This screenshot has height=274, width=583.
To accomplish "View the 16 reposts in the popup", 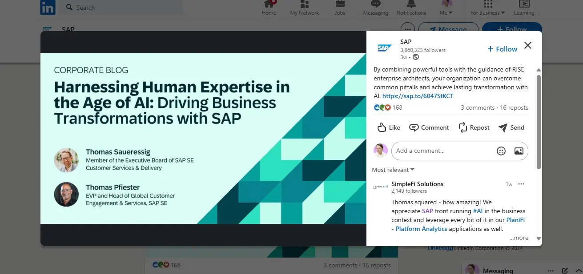I will [x=514, y=107].
